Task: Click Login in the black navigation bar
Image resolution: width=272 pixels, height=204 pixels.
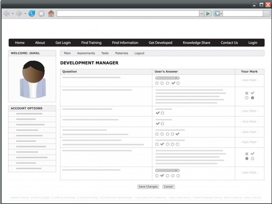Action: click(x=253, y=43)
